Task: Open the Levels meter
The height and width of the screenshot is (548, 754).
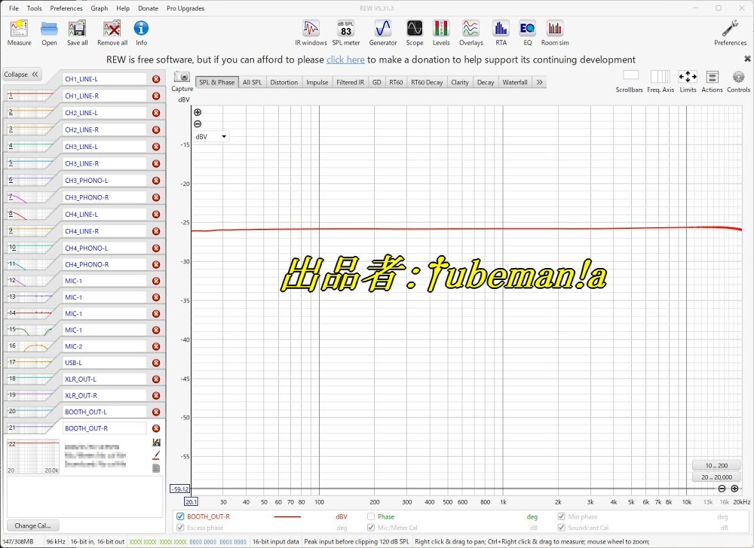Action: pos(441,33)
